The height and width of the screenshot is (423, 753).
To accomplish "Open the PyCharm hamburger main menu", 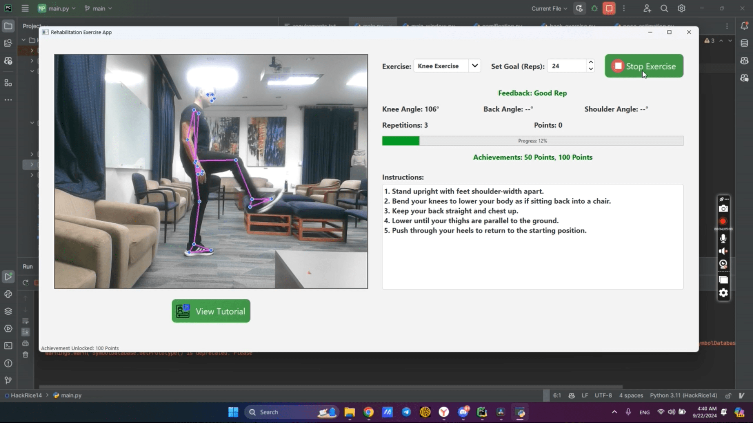I will point(25,8).
